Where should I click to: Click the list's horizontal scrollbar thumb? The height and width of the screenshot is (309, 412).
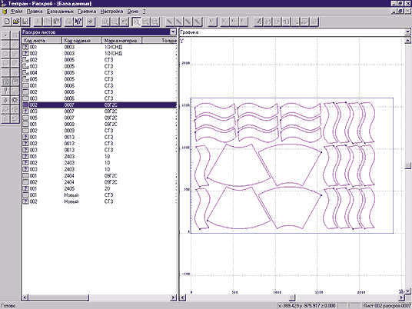tap(59, 297)
